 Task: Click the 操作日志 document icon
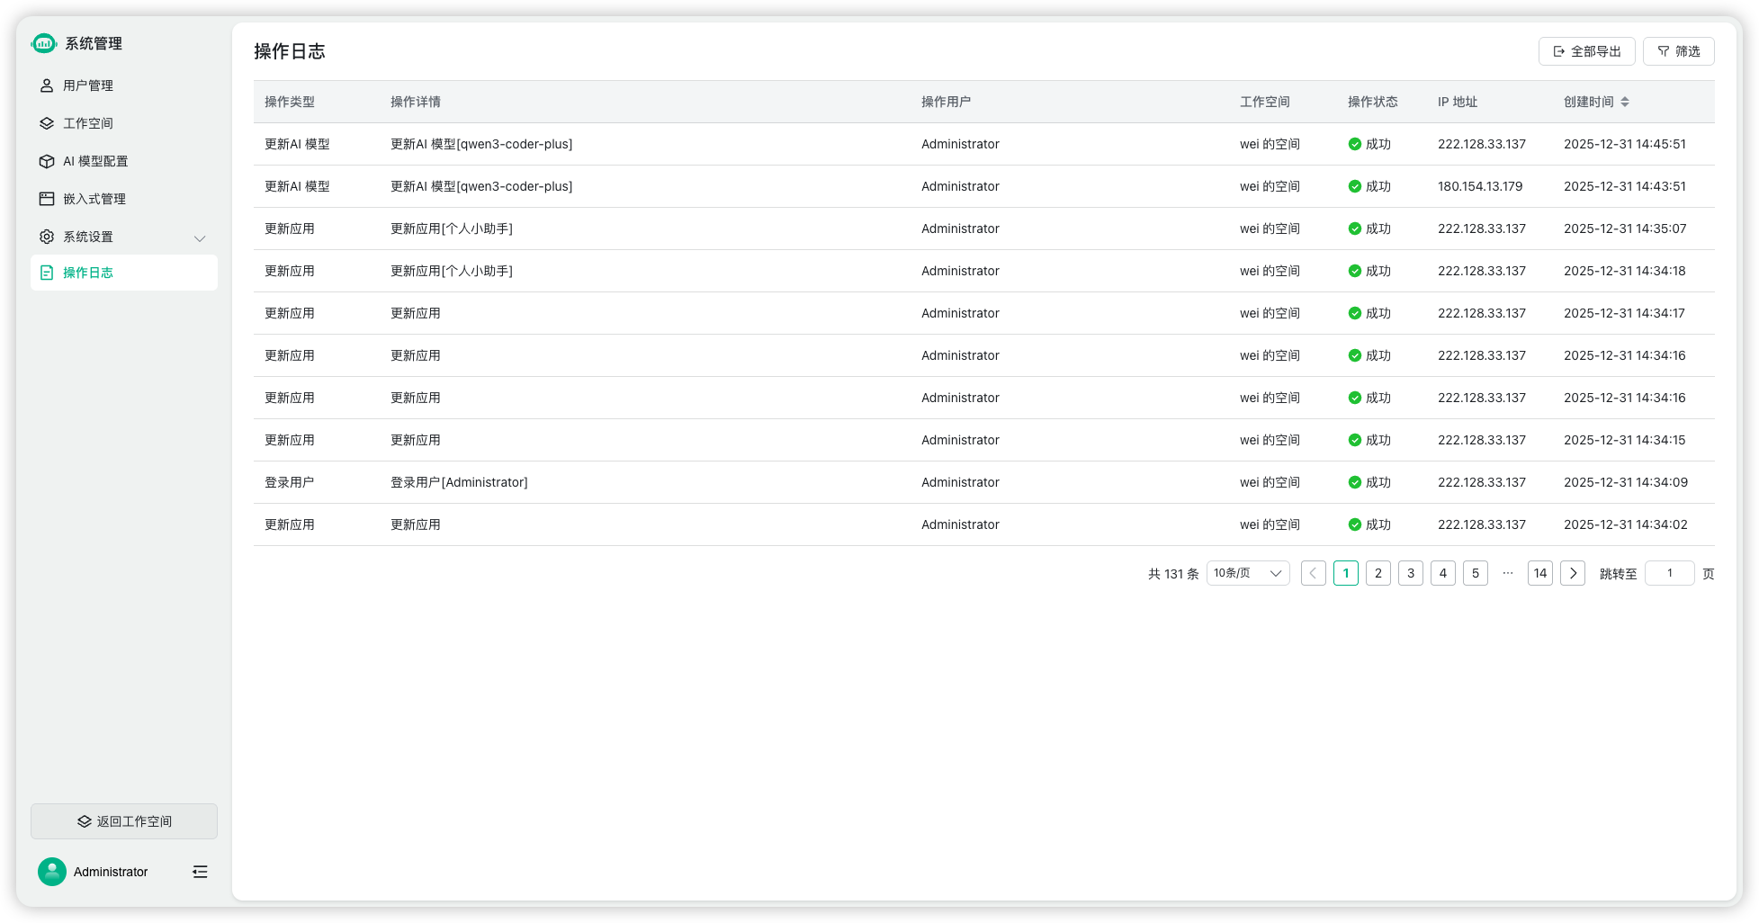pos(47,273)
